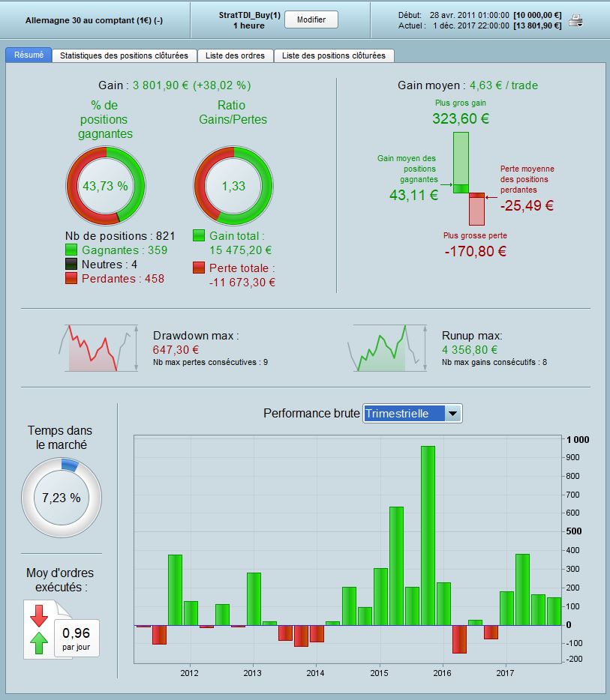This screenshot has height=700, width=610.
Task: Click the green Gagnantes legend square
Action: pyautogui.click(x=71, y=250)
